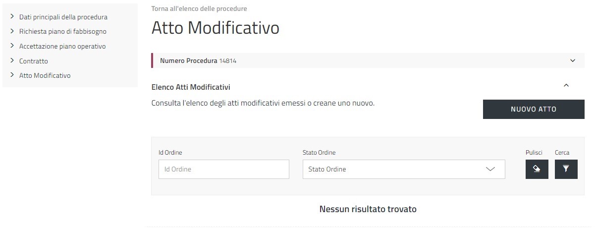Open the Stato Ordine dropdown
This screenshot has height=228, width=595.
click(403, 169)
